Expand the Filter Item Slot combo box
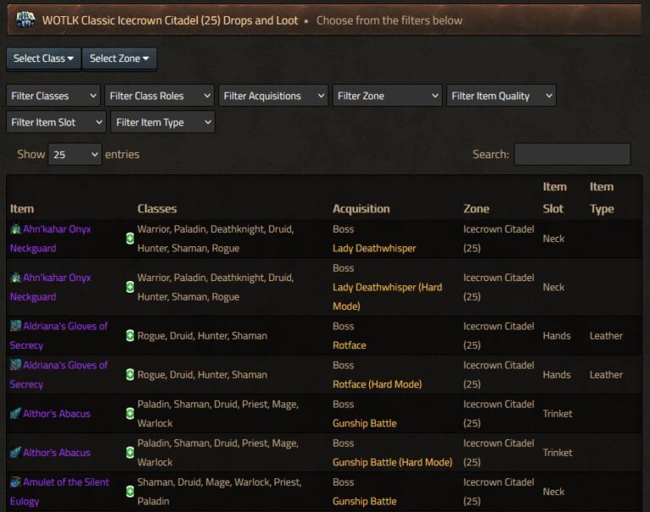Screen dimensions: 650x512 pos(57,123)
